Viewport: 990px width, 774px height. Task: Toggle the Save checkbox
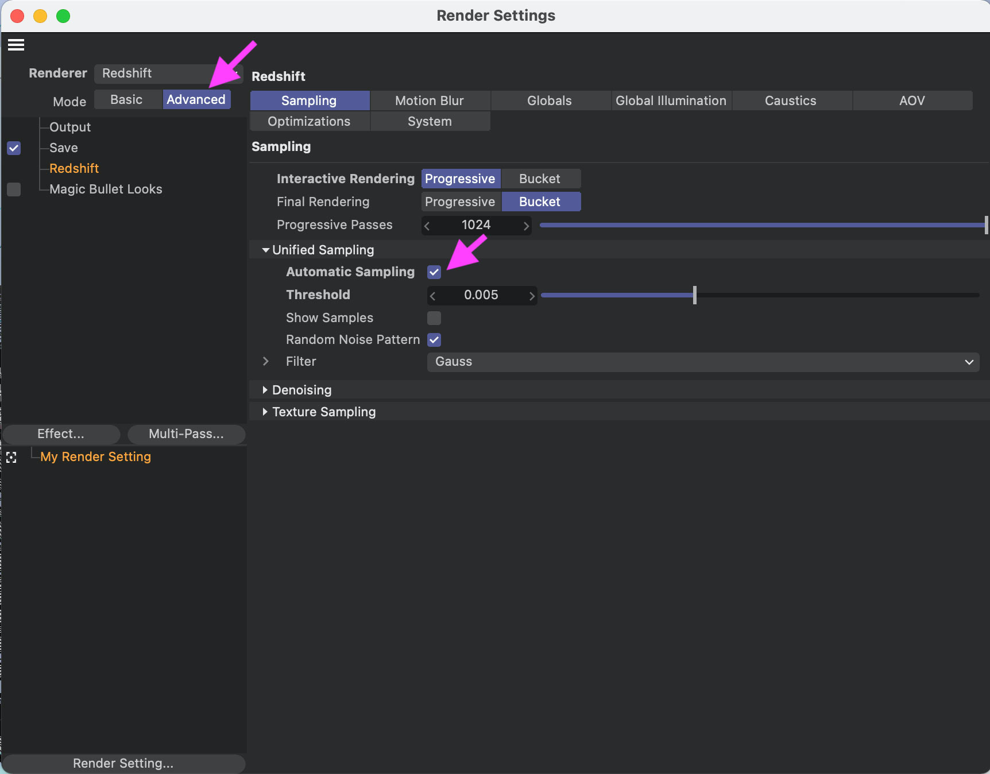14,148
